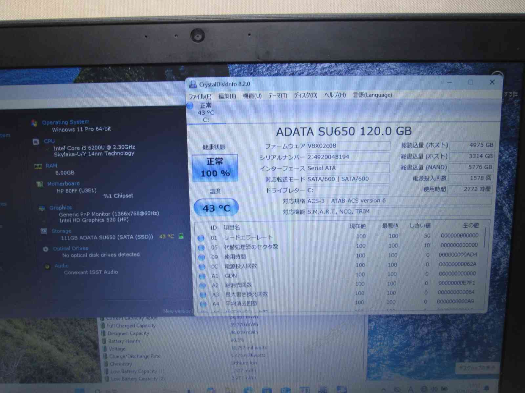Open the Storage section link in Speccy
The height and width of the screenshot is (393, 525).
click(61, 231)
